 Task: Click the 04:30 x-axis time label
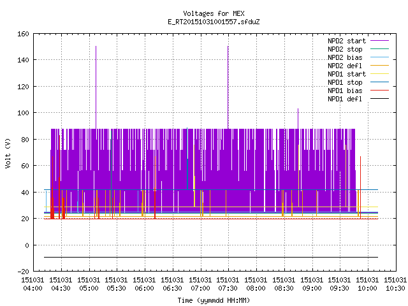coord(61,289)
